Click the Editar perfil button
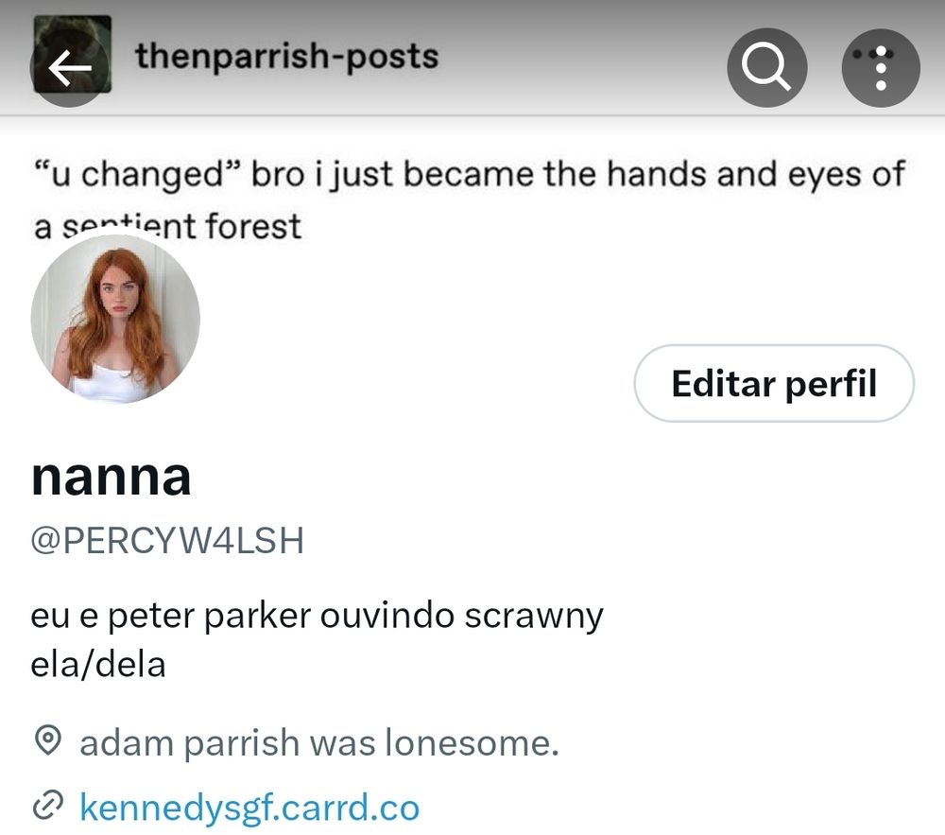The image size is (945, 835). pos(774,383)
